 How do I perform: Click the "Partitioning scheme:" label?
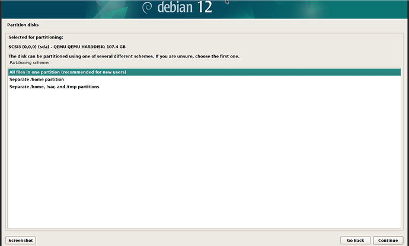(x=29, y=63)
